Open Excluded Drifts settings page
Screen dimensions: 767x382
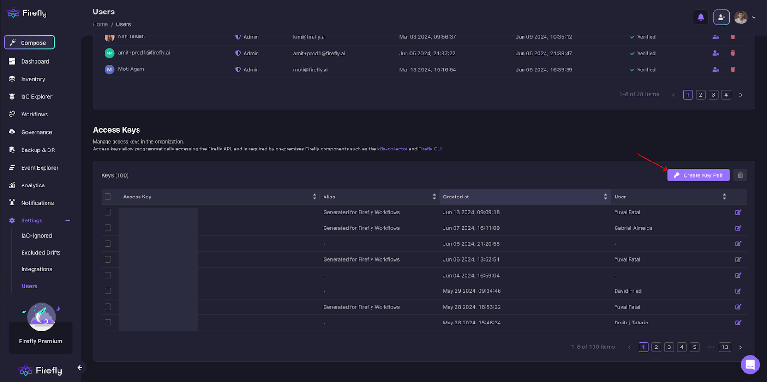point(41,253)
